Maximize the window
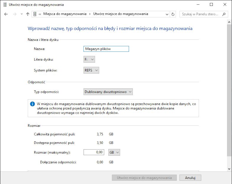 (211, 5)
